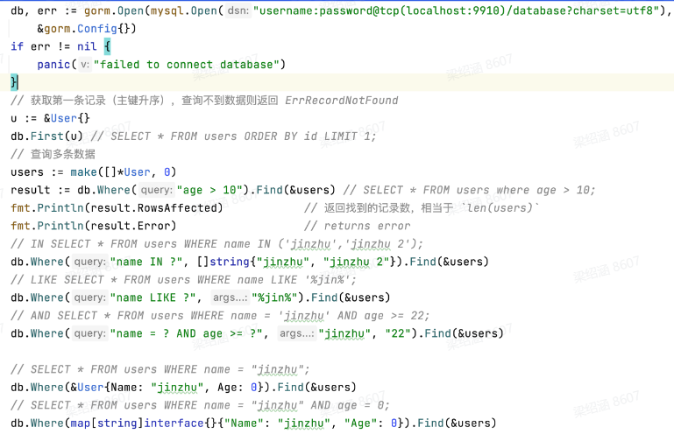Click the ORDER BY id LIMIT 1 comment
This screenshot has height=434, width=674.
pos(310,136)
